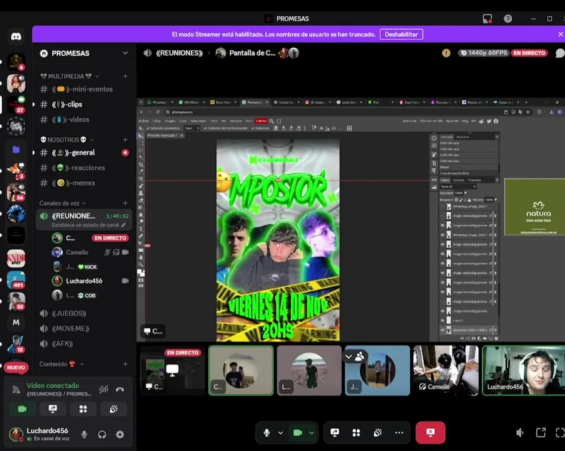The height and width of the screenshot is (451, 565).
Task: Join the JUEGOS voice channel
Action: 84,313
